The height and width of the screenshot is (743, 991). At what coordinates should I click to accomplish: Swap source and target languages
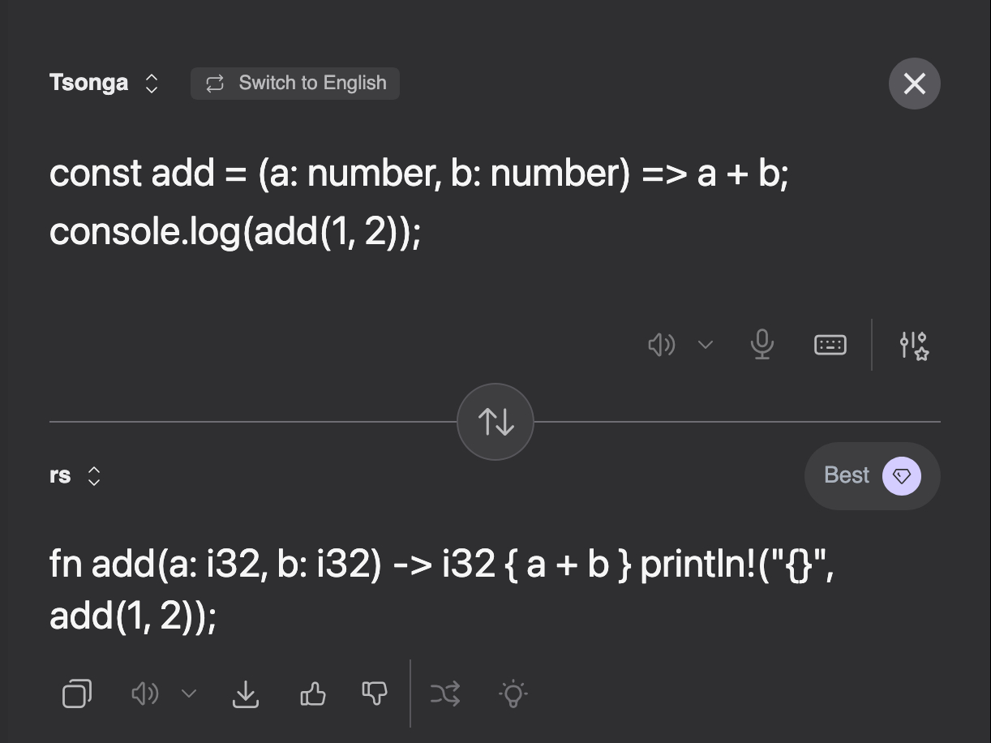click(x=495, y=422)
